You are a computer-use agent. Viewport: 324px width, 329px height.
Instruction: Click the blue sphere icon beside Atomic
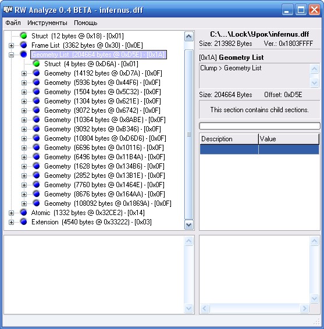pos(24,212)
